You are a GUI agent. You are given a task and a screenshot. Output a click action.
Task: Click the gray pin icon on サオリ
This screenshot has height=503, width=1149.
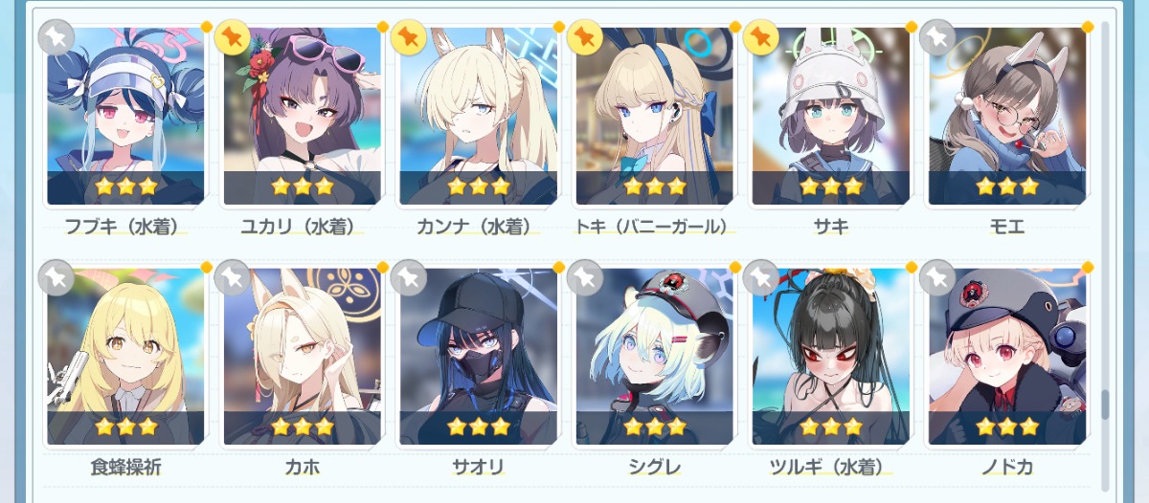(408, 277)
